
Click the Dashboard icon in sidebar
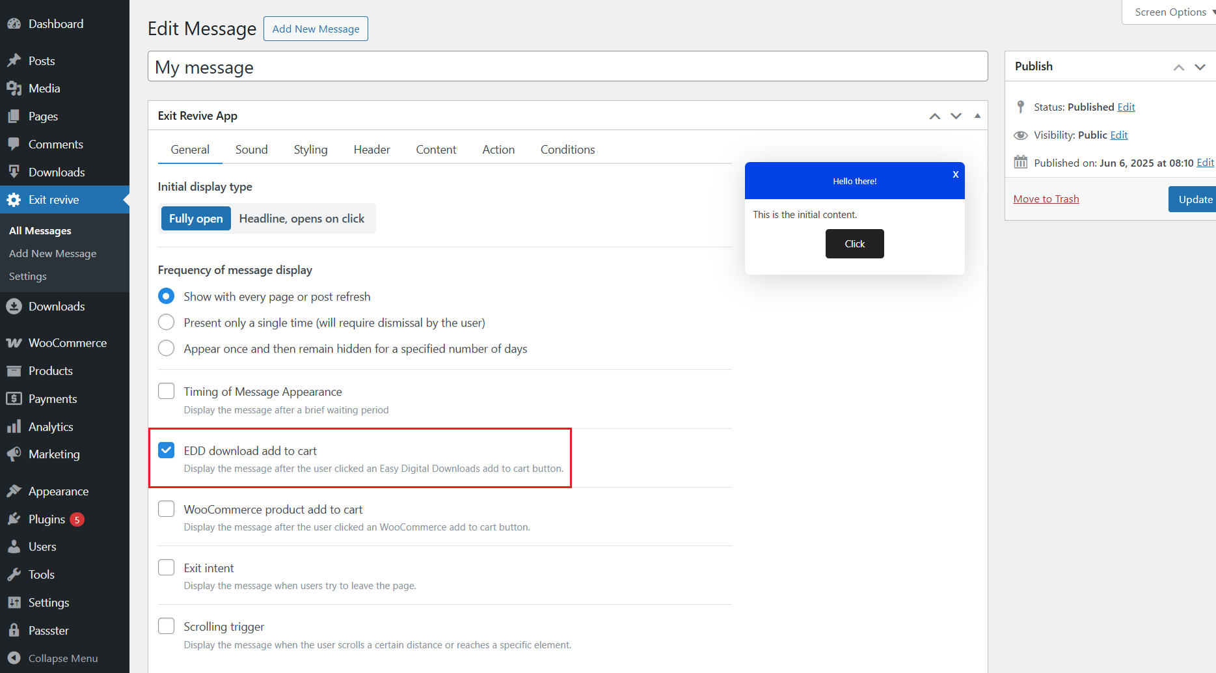(14, 24)
